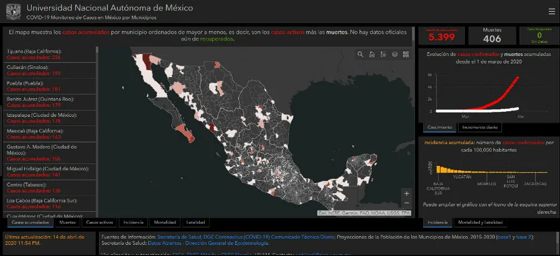Select the Crecimiento chart tab
560x256 pixels.
point(439,127)
